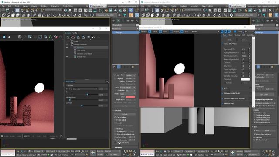This screenshot has height=157, width=279.
Task: Click the play animation button in the right window
Action: pyautogui.click(x=219, y=151)
